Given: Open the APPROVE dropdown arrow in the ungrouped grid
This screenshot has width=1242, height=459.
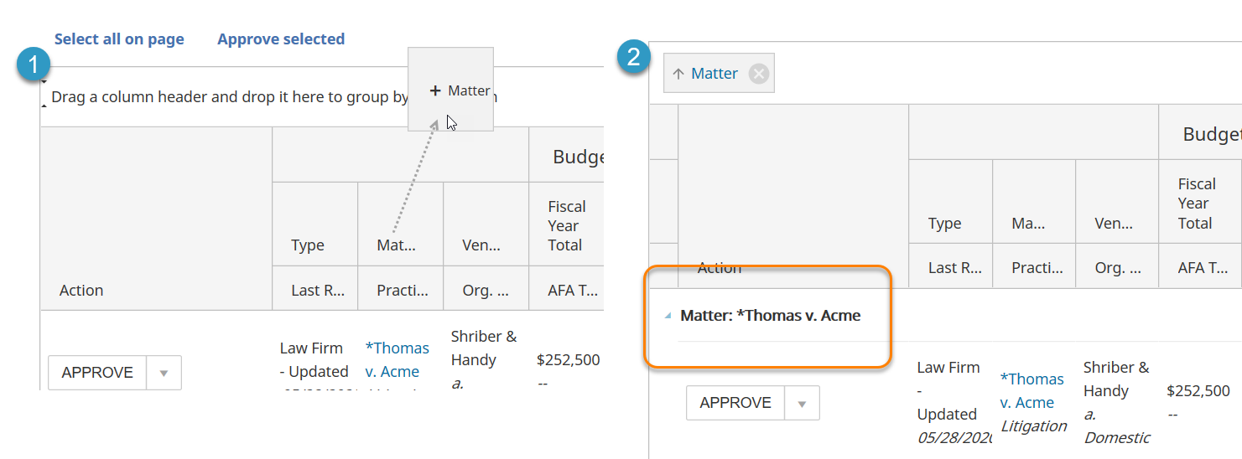Looking at the screenshot, I should tap(164, 373).
